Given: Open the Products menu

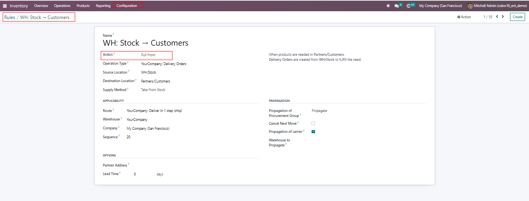Looking at the screenshot, I should [83, 6].
